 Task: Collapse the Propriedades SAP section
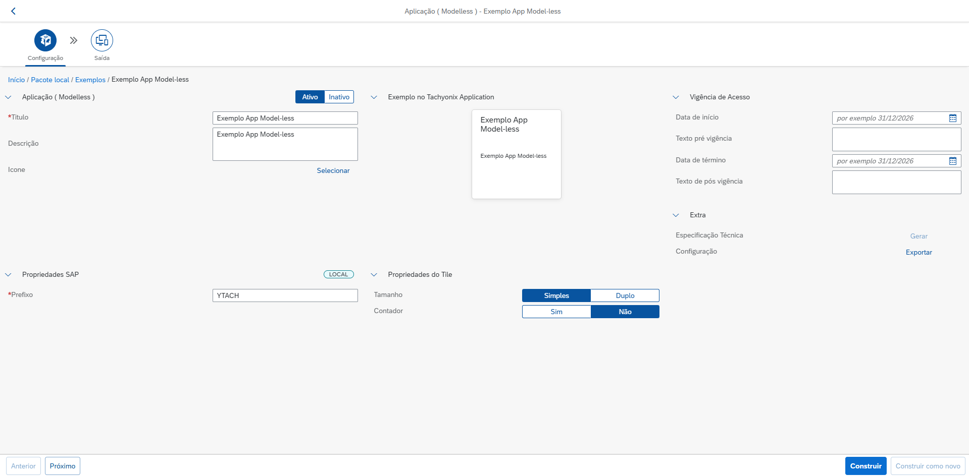tap(8, 275)
